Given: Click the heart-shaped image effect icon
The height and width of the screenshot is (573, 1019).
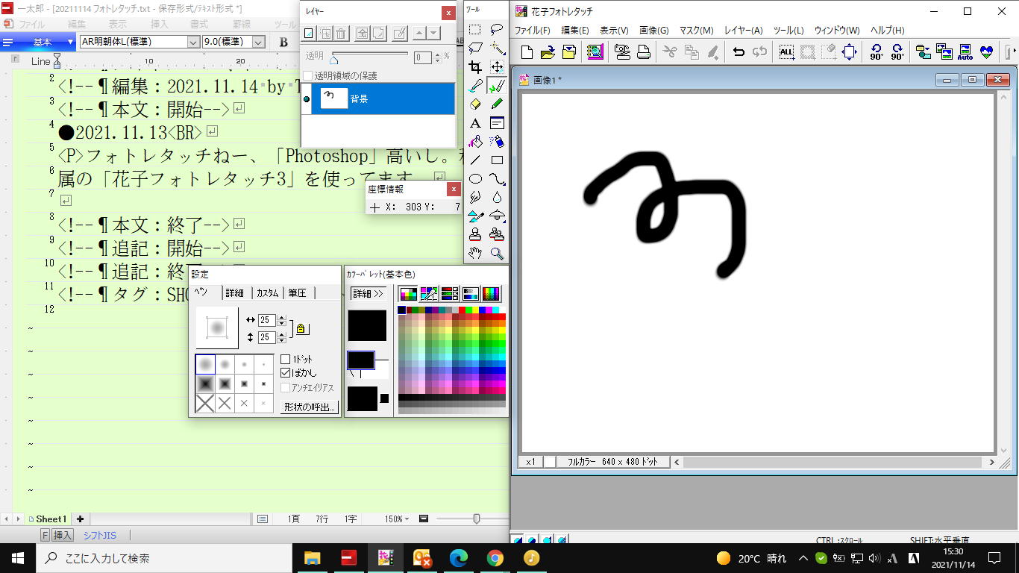Looking at the screenshot, I should tap(987, 52).
